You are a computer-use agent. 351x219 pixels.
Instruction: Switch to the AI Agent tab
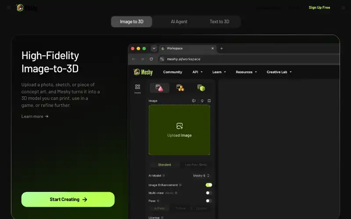click(179, 21)
